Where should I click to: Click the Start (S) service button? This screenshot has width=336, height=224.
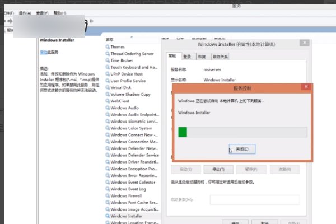[x=186, y=169]
